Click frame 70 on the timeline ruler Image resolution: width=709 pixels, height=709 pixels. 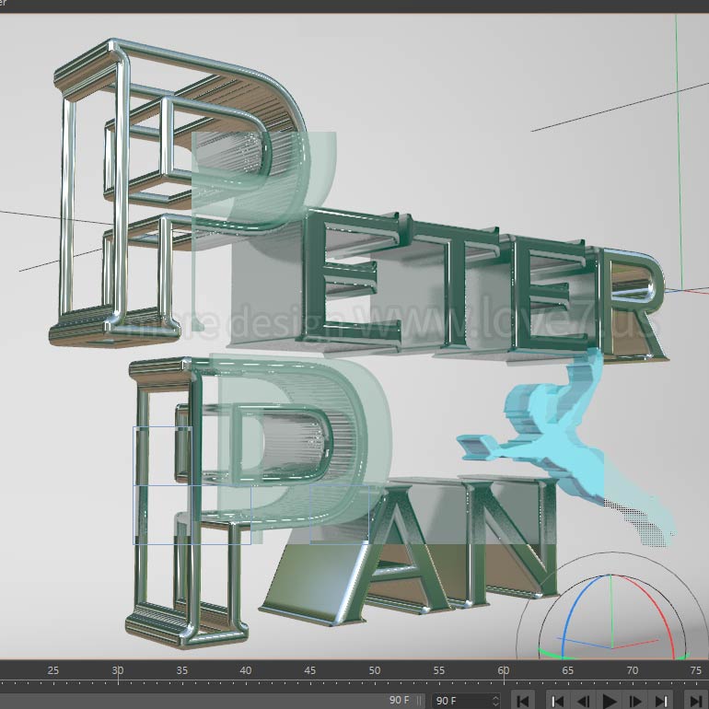coord(633,670)
